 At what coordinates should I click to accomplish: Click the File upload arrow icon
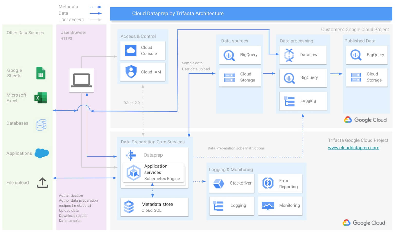[x=42, y=183]
